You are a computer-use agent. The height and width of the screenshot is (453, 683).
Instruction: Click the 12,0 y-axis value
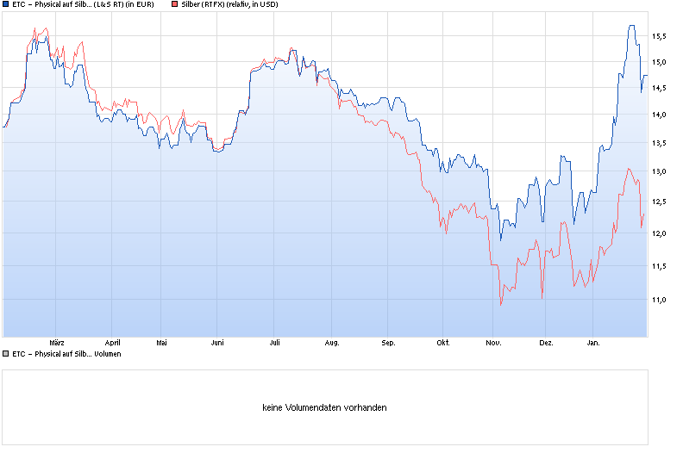[x=659, y=233]
